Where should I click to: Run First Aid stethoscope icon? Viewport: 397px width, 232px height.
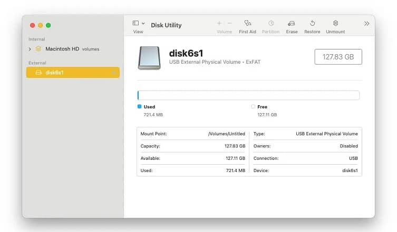coord(248,23)
